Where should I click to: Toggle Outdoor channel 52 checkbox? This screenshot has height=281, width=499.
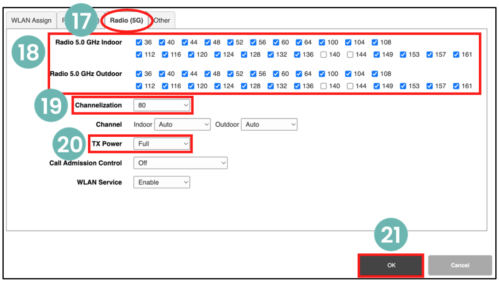[231, 74]
